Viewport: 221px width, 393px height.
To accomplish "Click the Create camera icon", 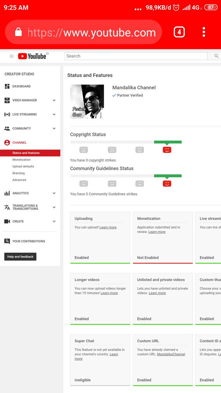I will [x=7, y=221].
